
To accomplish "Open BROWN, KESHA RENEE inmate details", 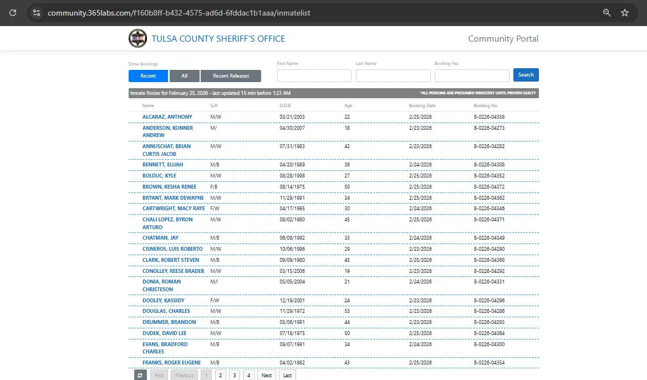I will (x=169, y=187).
